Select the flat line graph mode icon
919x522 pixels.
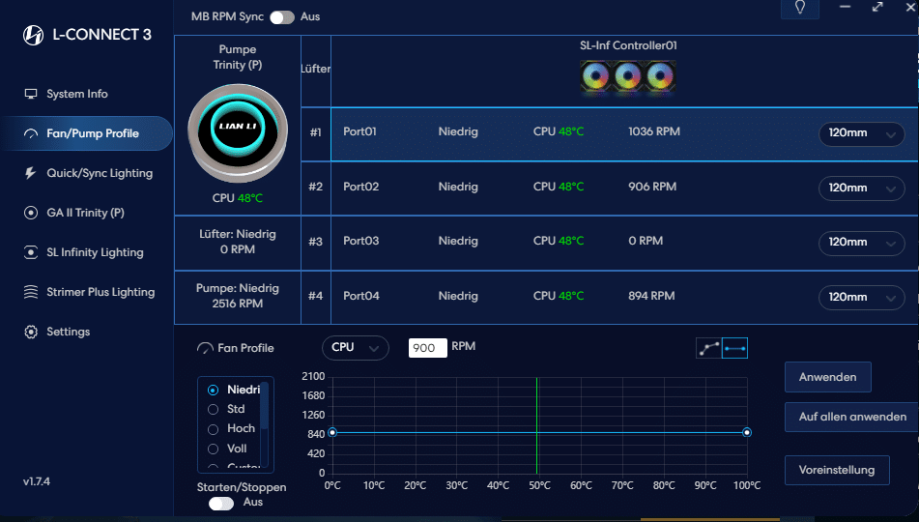point(734,348)
